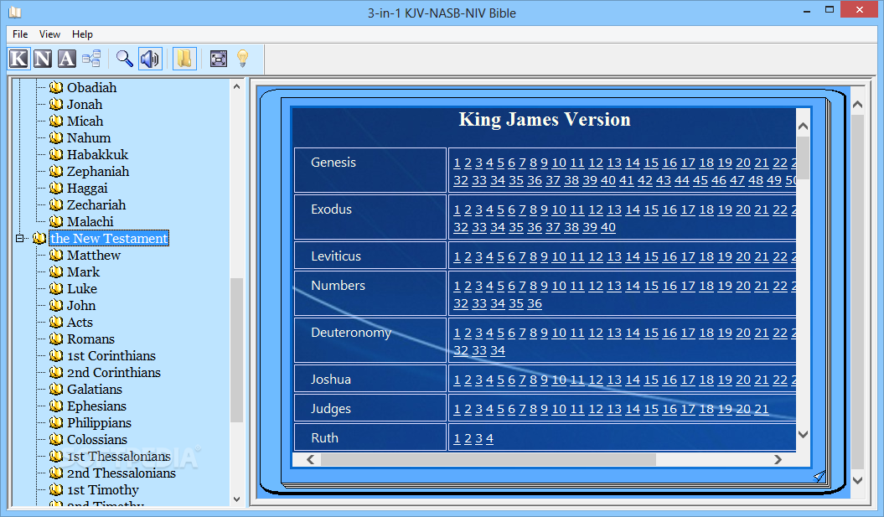
Task: Click the book icon next to Jonah
Action: [56, 104]
